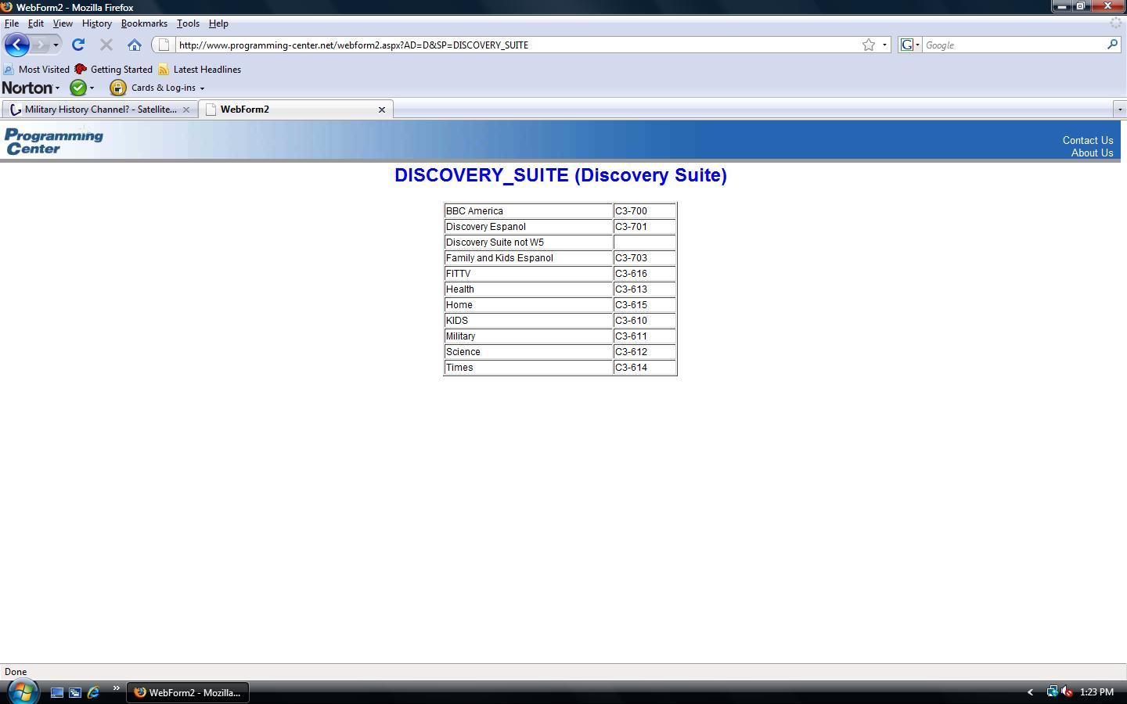This screenshot has height=704, width=1127.
Task: Click the muted volume tray icon
Action: click(x=1067, y=692)
